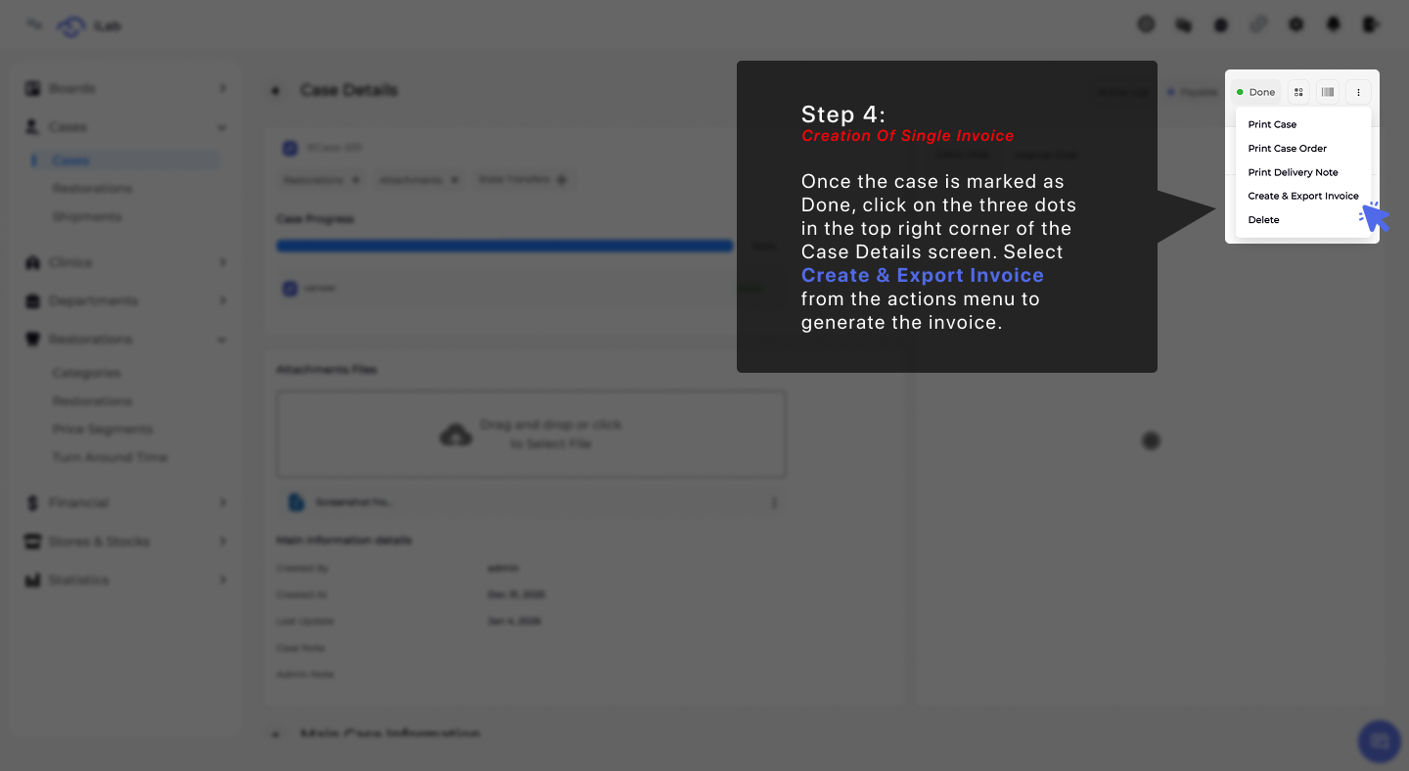The width and height of the screenshot is (1409, 771).
Task: Open Restorations sub-item below Categories
Action: coord(93,401)
